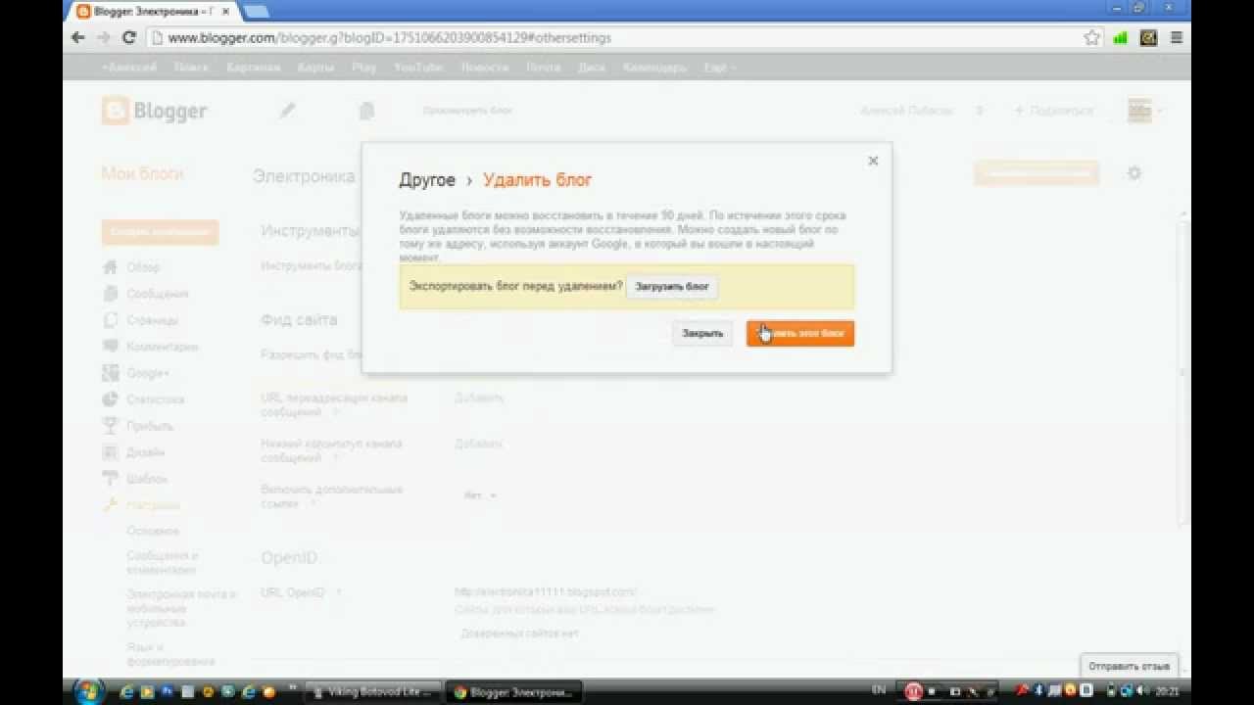Click the orange Создать сообщение button
1254x705 pixels.
pos(160,232)
